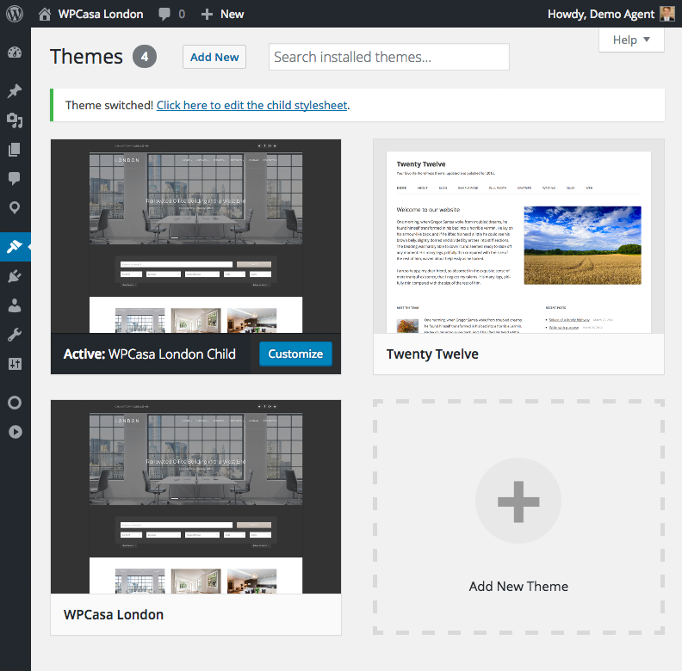Open the WordPress logo menu
The height and width of the screenshot is (671, 682).
coord(15,14)
